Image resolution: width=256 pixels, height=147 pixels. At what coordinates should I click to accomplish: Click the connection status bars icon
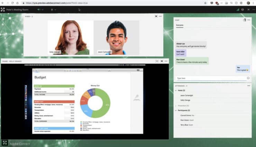tap(237, 9)
